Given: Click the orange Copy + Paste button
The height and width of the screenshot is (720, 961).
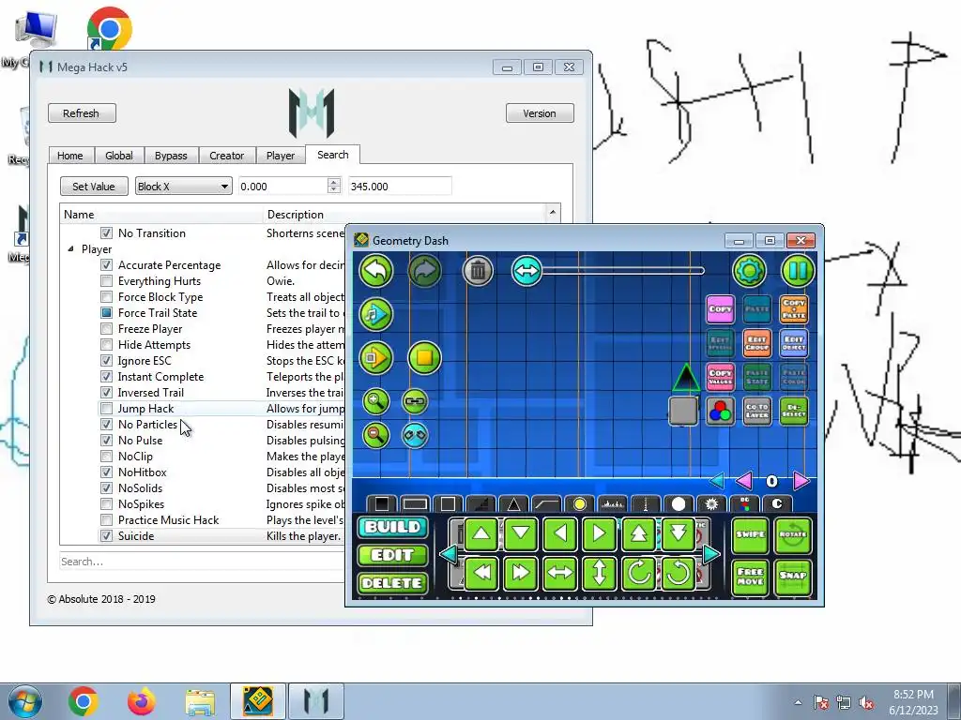Looking at the screenshot, I should click(x=794, y=309).
